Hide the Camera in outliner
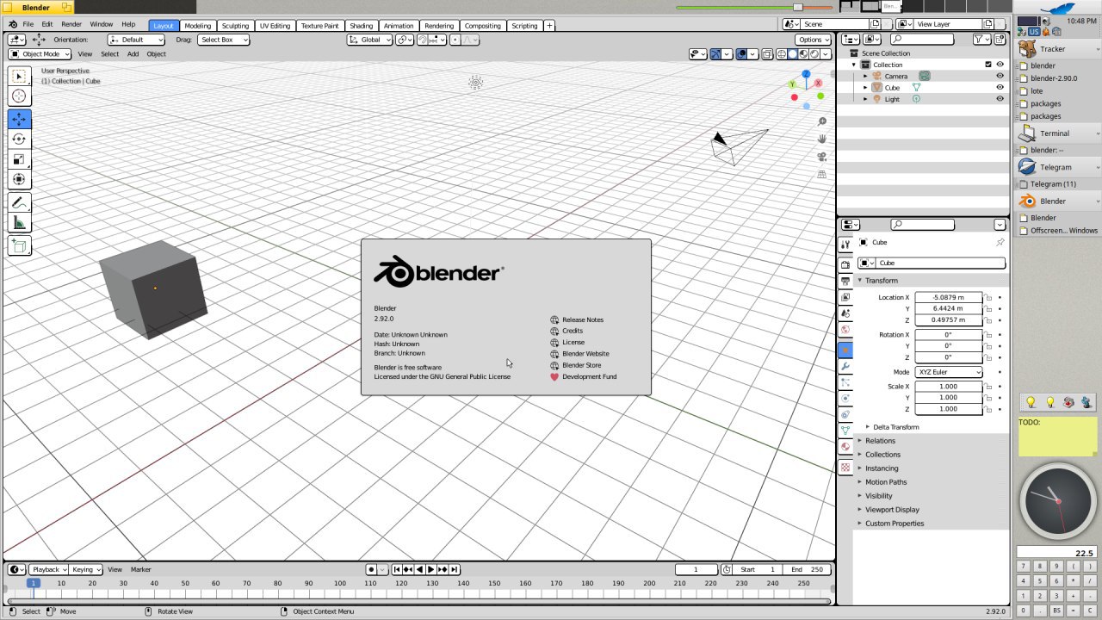Screen dimensions: 1102x620 coord(1000,76)
